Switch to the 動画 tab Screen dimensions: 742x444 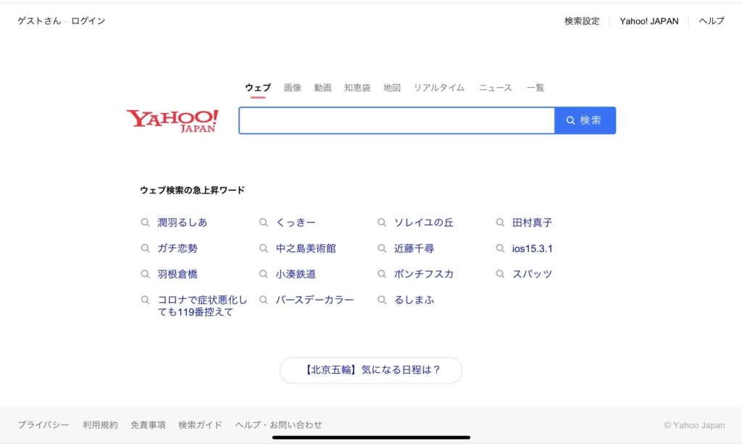pyautogui.click(x=322, y=88)
